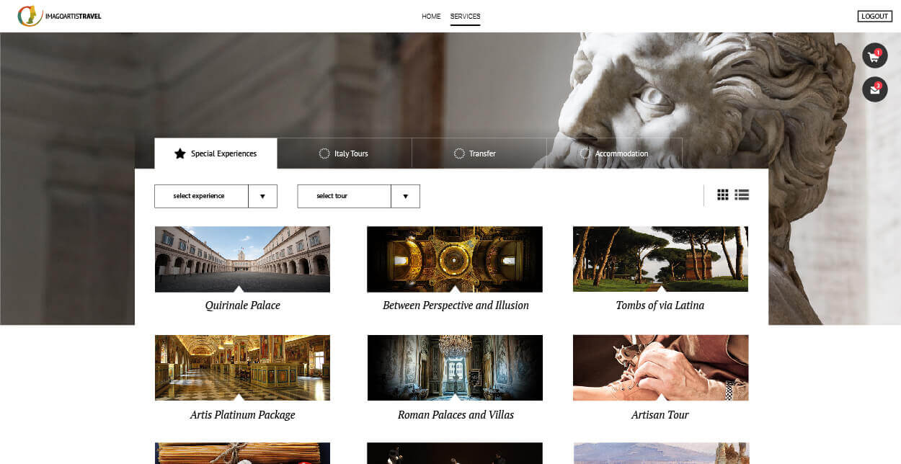Open the Services menu item
The image size is (901, 464).
coord(465,17)
